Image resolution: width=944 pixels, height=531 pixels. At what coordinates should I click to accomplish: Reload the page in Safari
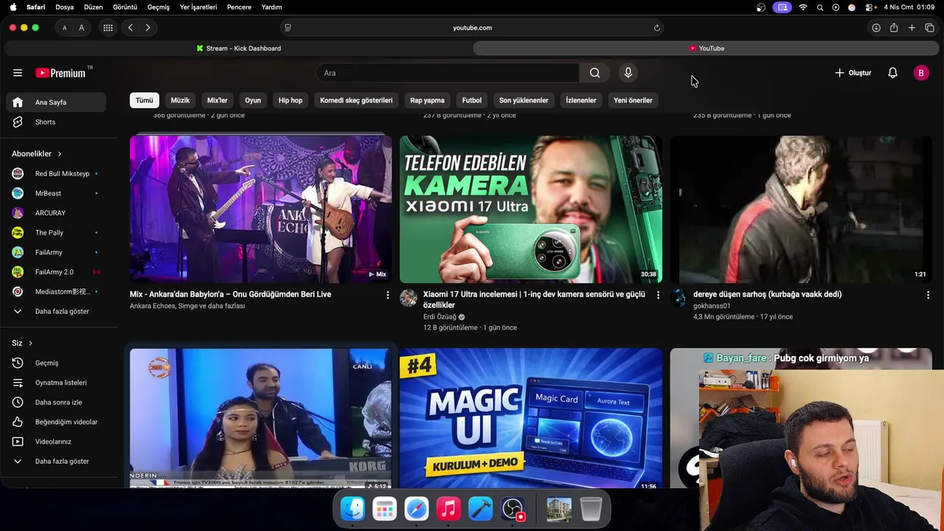pyautogui.click(x=656, y=28)
